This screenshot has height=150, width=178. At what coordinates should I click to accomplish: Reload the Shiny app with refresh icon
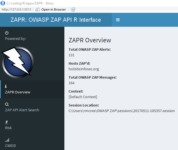73,9
